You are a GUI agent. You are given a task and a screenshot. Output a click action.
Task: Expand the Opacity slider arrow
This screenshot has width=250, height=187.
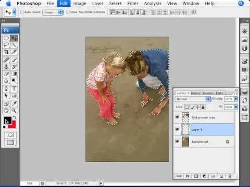(x=235, y=99)
